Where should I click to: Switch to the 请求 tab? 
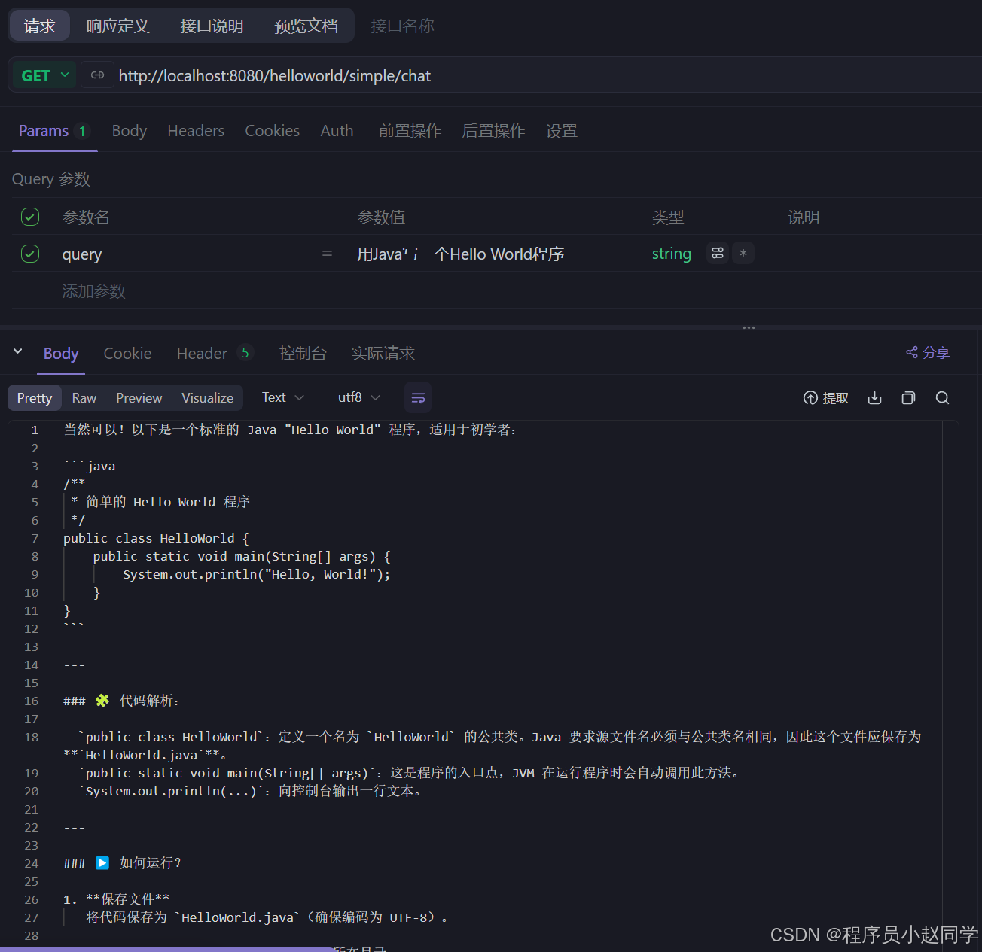[40, 26]
